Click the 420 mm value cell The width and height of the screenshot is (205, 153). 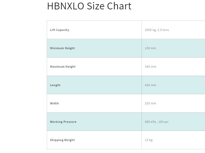click(173, 85)
